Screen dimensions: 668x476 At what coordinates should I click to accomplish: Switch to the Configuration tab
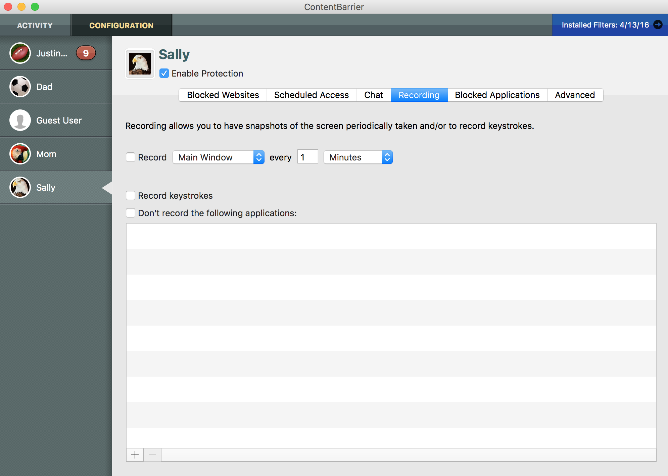121,25
